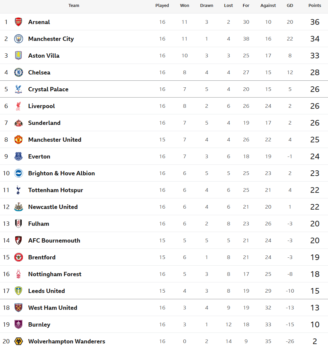Click the Tottenham Hotspur cockerel icon
The image size is (328, 349).
click(x=18, y=190)
